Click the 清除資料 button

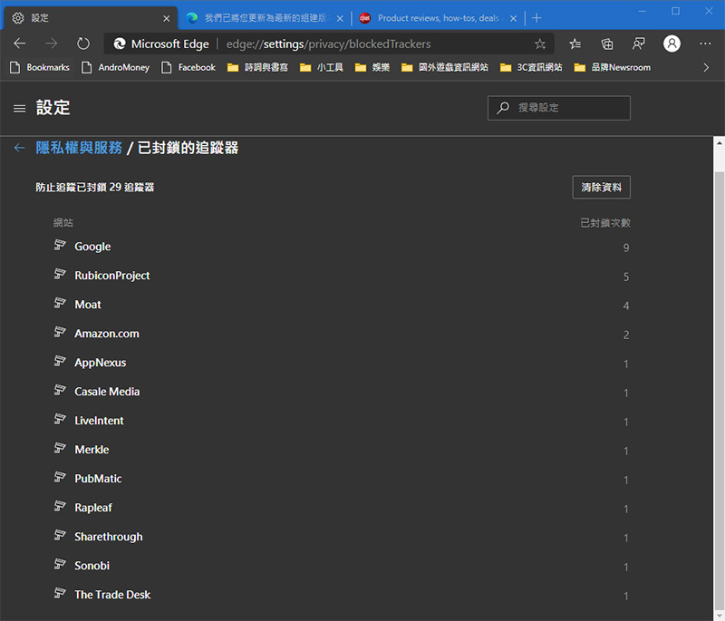click(601, 187)
